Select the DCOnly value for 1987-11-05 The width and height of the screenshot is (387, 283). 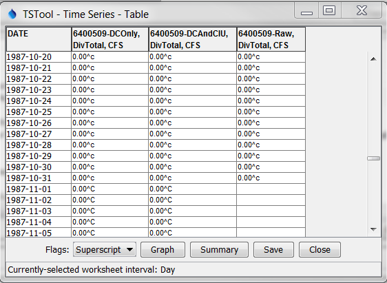coord(110,233)
